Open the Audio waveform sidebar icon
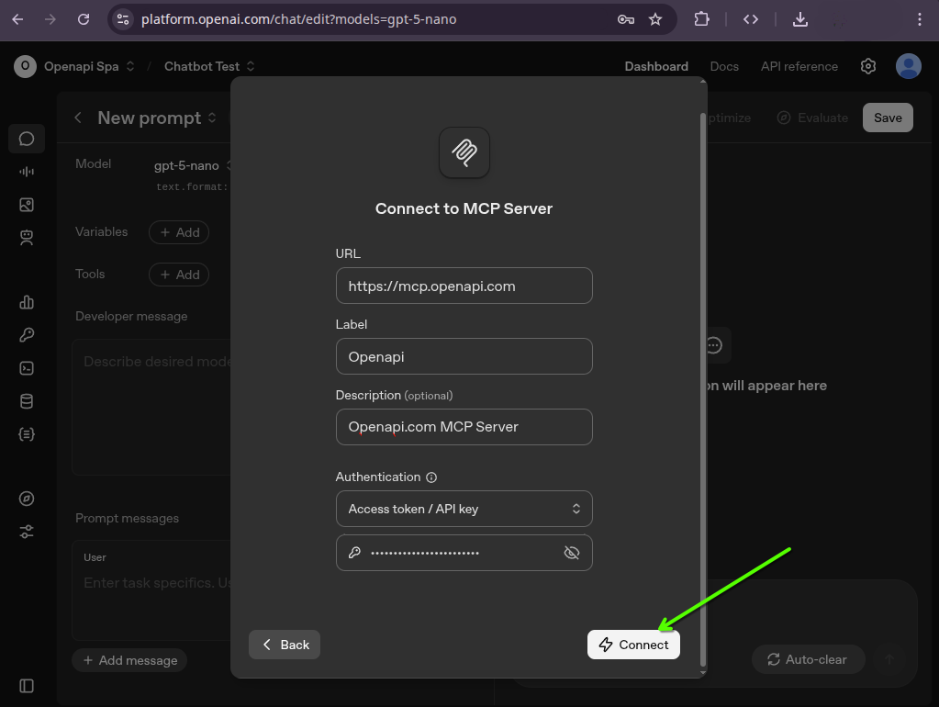This screenshot has width=939, height=707. (x=27, y=172)
